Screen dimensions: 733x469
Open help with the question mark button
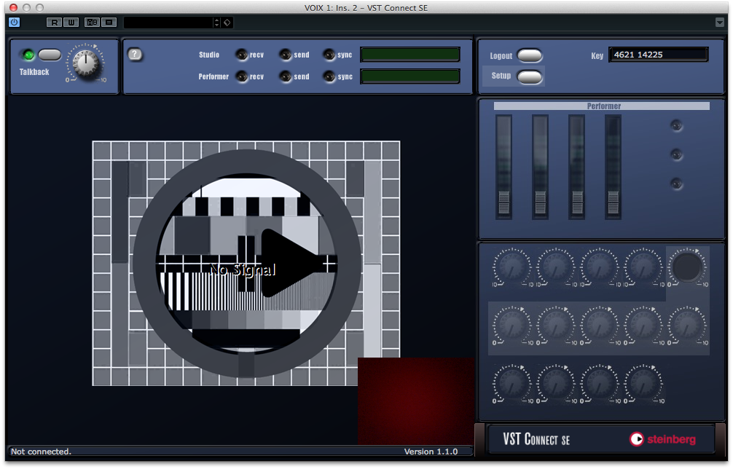[x=135, y=54]
